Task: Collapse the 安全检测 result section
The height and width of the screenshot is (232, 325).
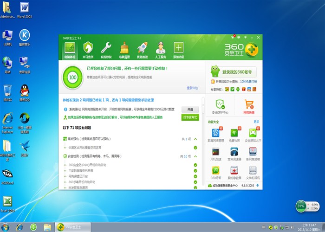Action: [x=195, y=156]
